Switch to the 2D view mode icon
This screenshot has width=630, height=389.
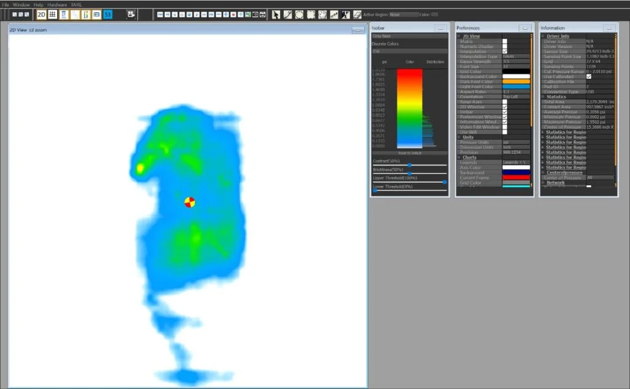click(x=42, y=14)
